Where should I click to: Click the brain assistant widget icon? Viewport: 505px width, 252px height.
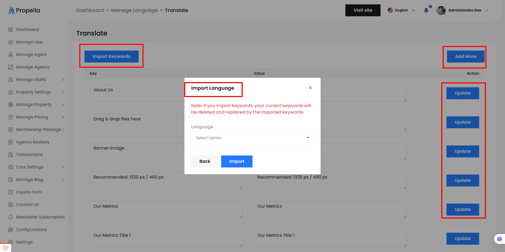coord(500,239)
